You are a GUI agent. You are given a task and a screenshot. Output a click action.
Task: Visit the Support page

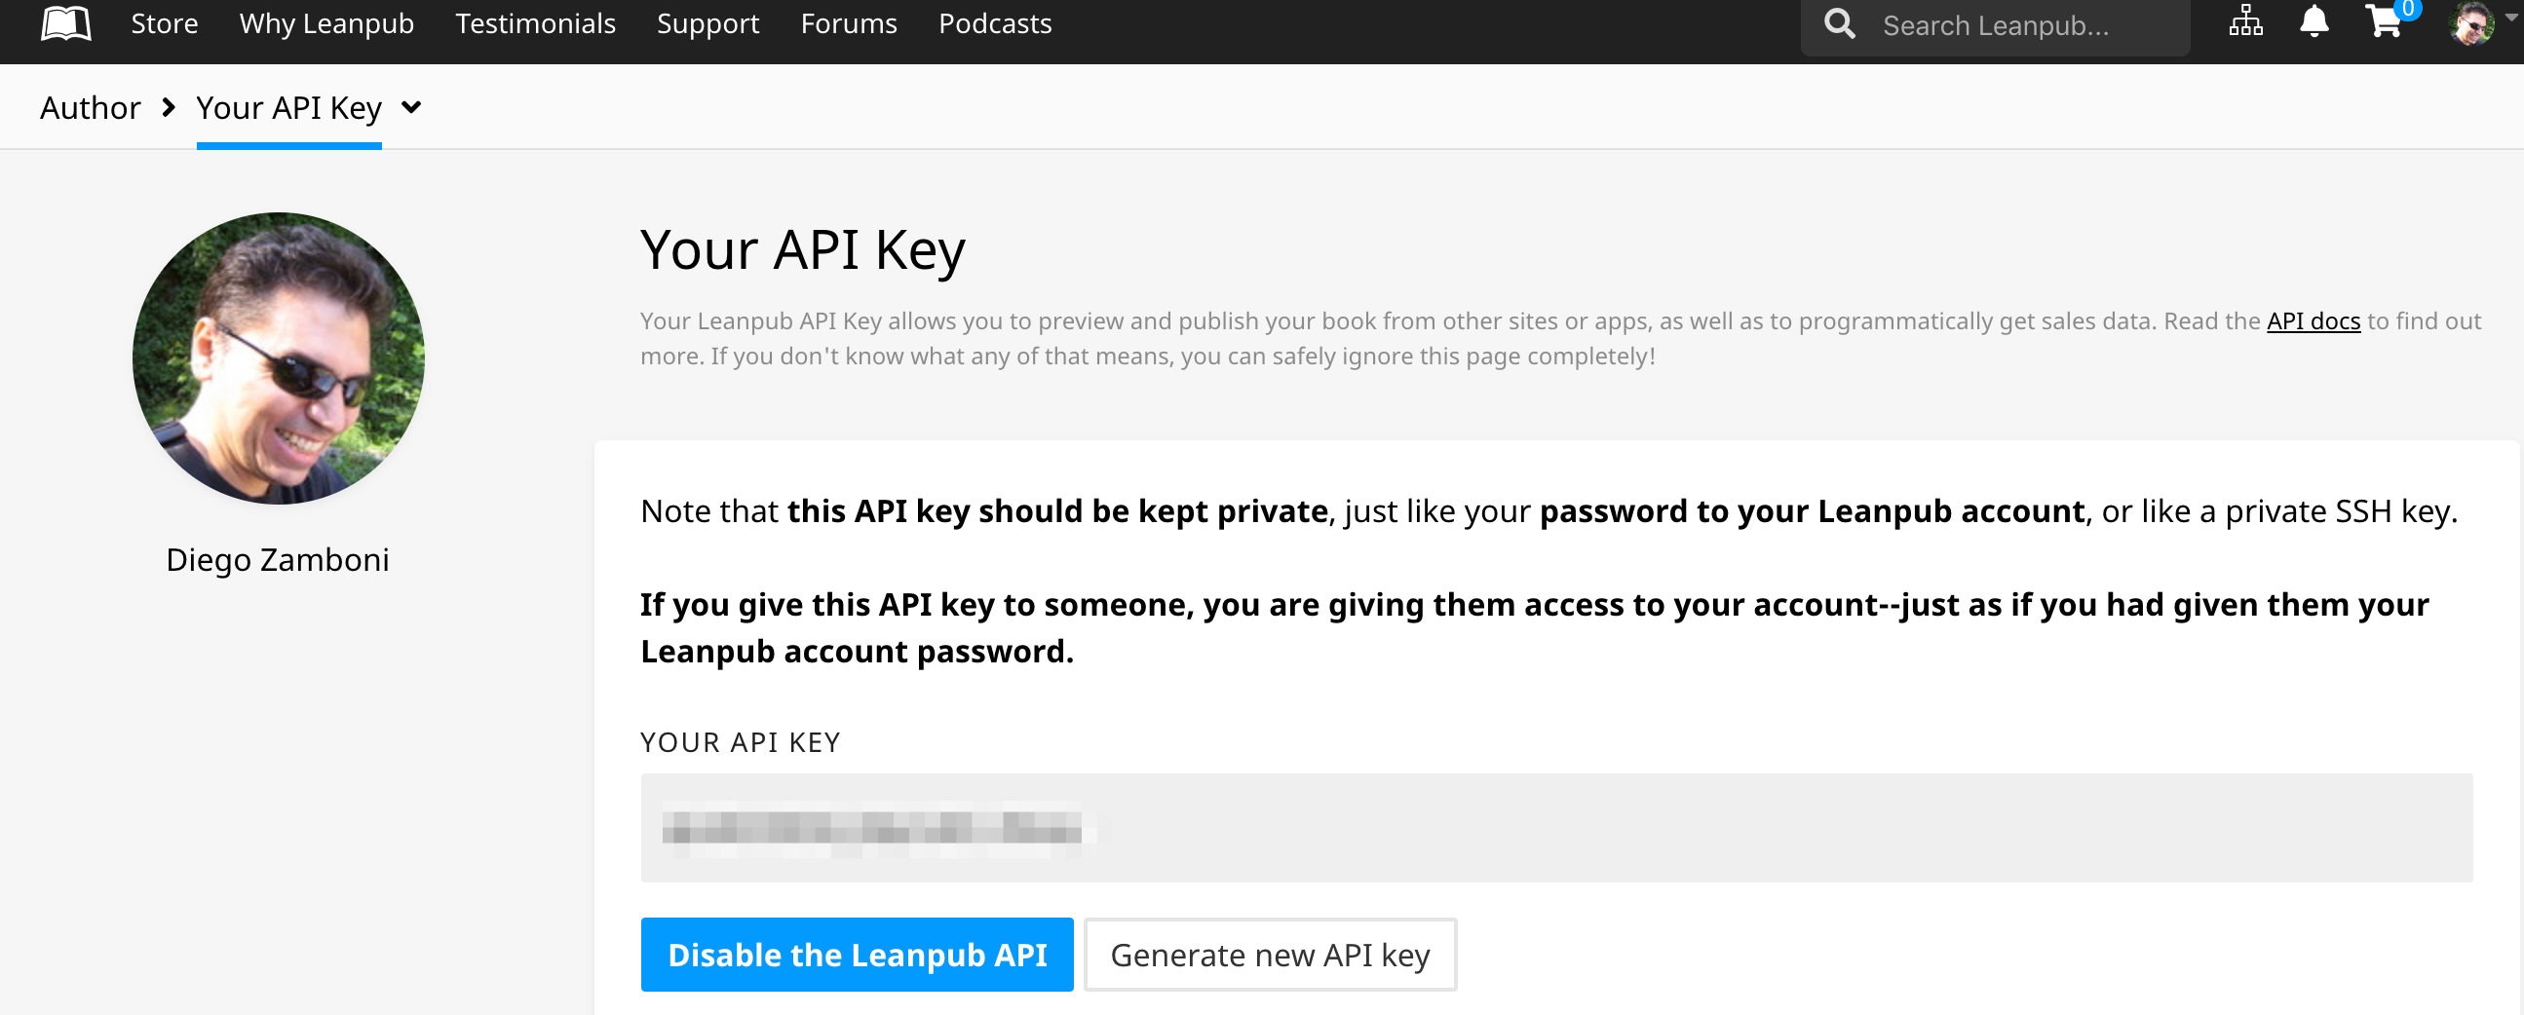coord(707,23)
